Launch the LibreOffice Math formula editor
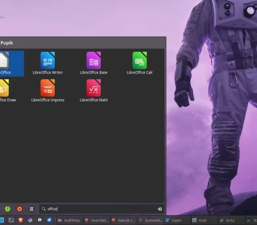 click(94, 91)
